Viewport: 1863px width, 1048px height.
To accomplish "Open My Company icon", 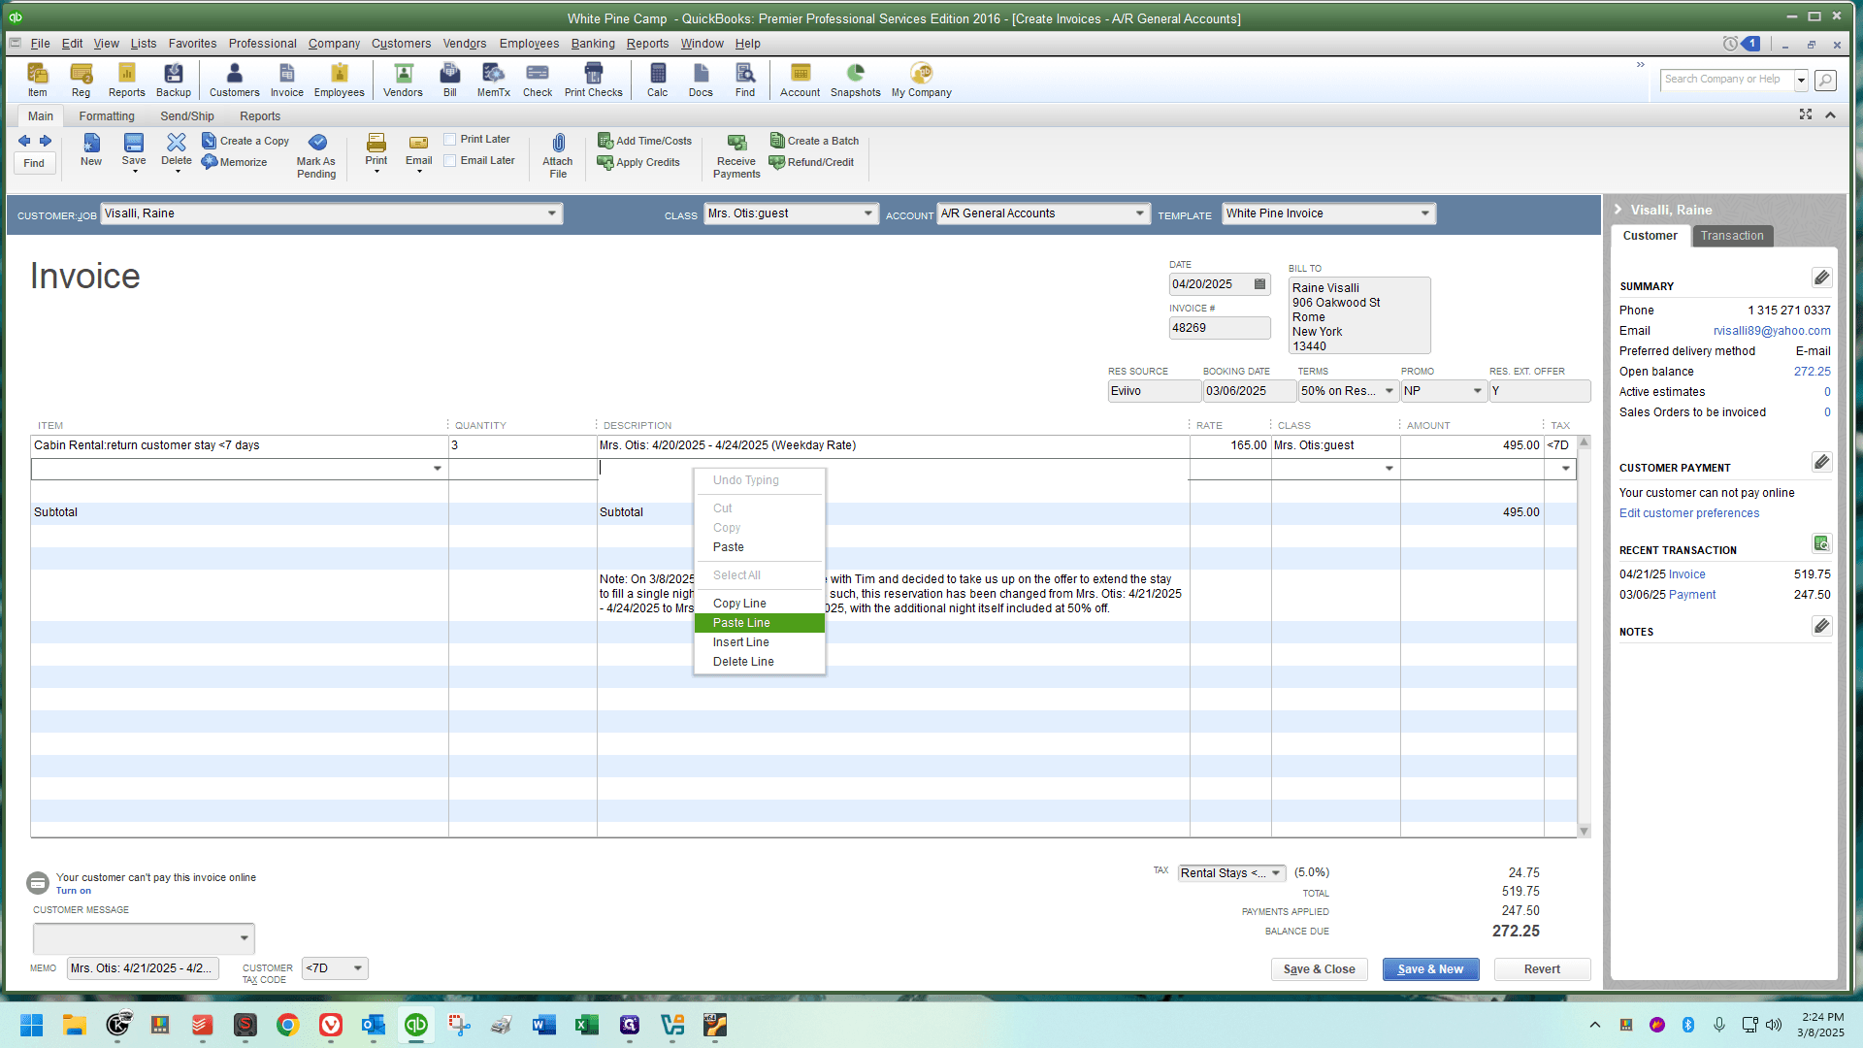I will click(921, 80).
